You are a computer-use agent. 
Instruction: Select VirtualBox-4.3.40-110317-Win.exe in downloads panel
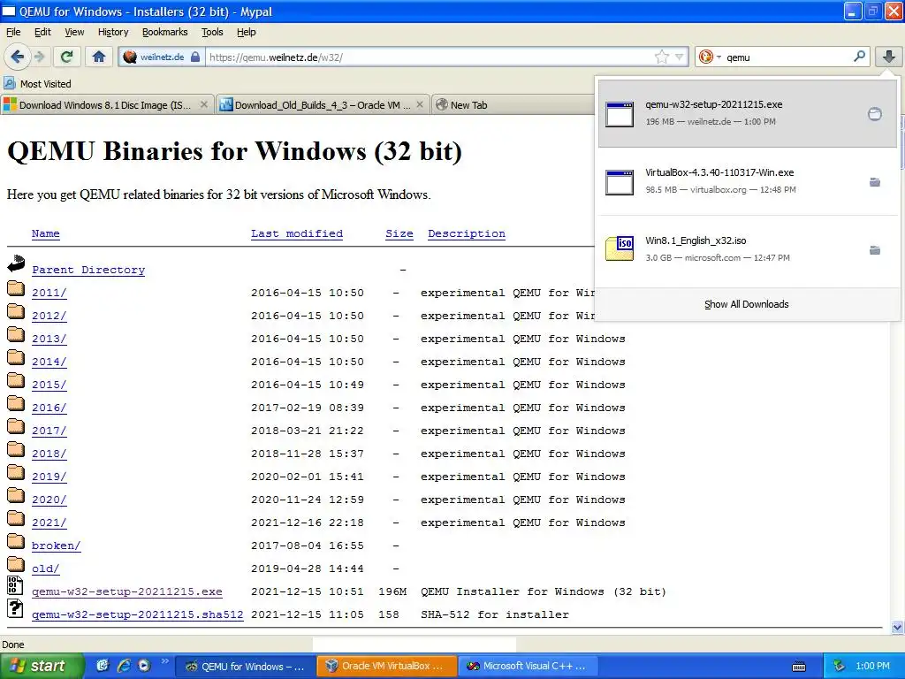[748, 181]
